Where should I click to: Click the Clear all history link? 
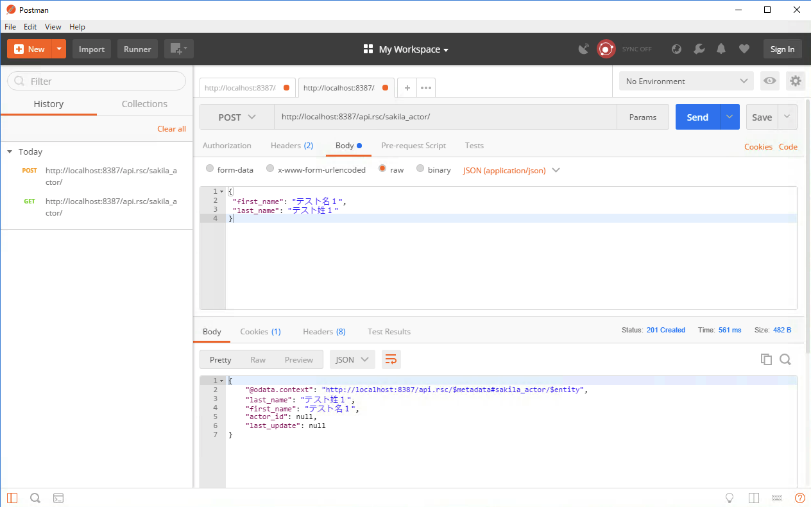point(171,129)
